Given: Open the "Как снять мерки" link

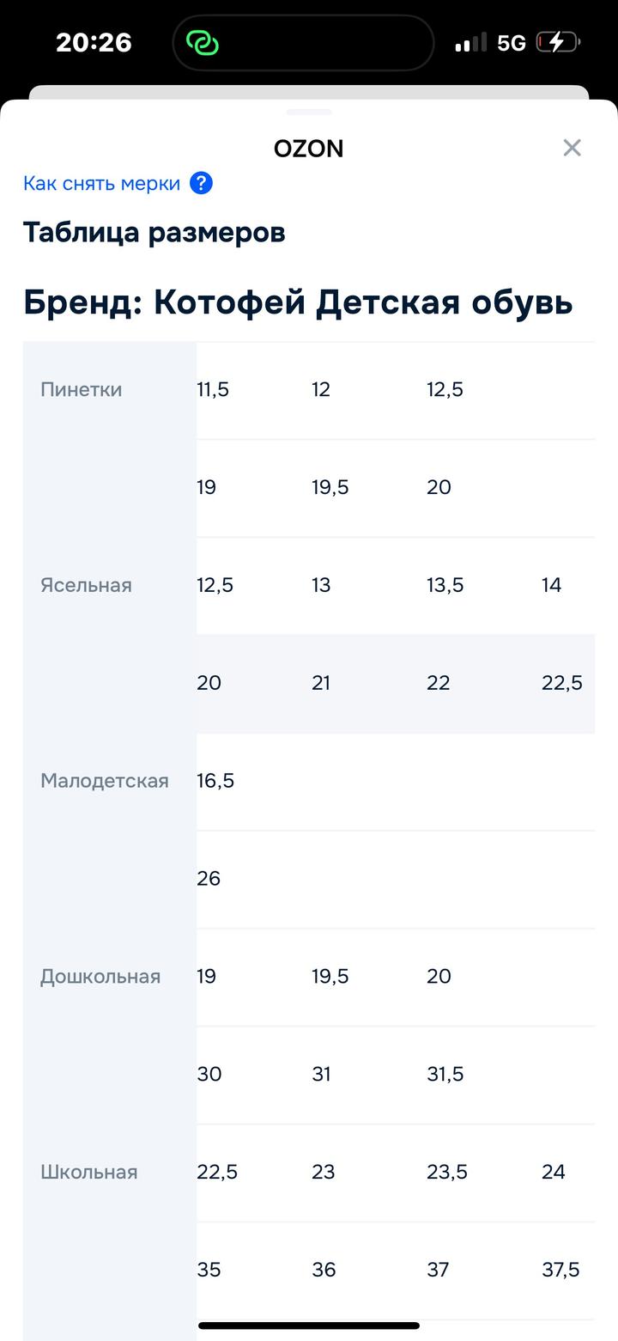Looking at the screenshot, I should click(x=101, y=183).
